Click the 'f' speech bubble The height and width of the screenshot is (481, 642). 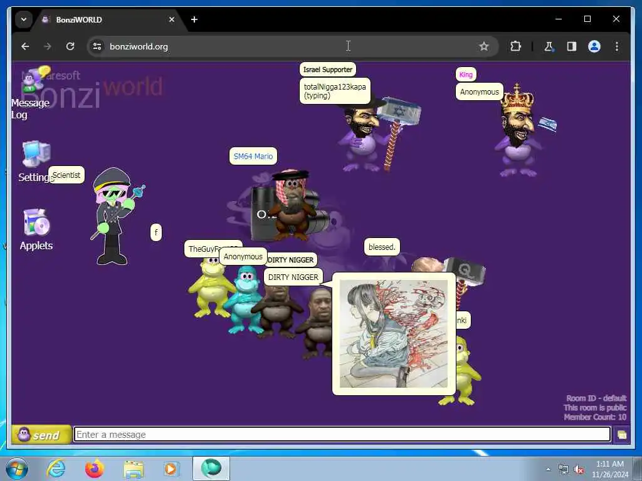coord(156,233)
